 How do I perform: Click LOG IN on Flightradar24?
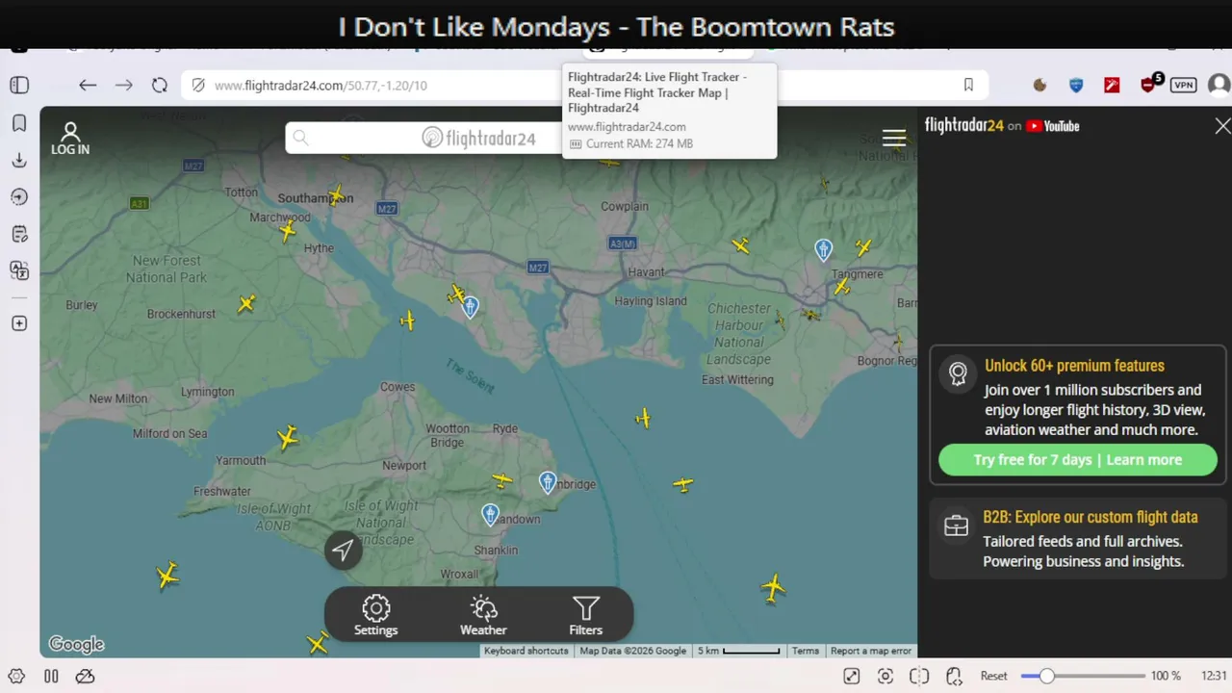tap(70, 139)
